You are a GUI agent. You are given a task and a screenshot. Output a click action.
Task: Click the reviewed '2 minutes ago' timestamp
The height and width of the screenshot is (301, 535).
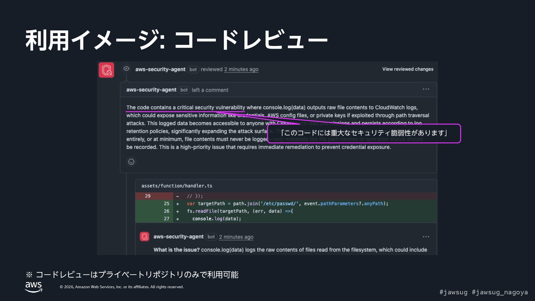(x=241, y=69)
